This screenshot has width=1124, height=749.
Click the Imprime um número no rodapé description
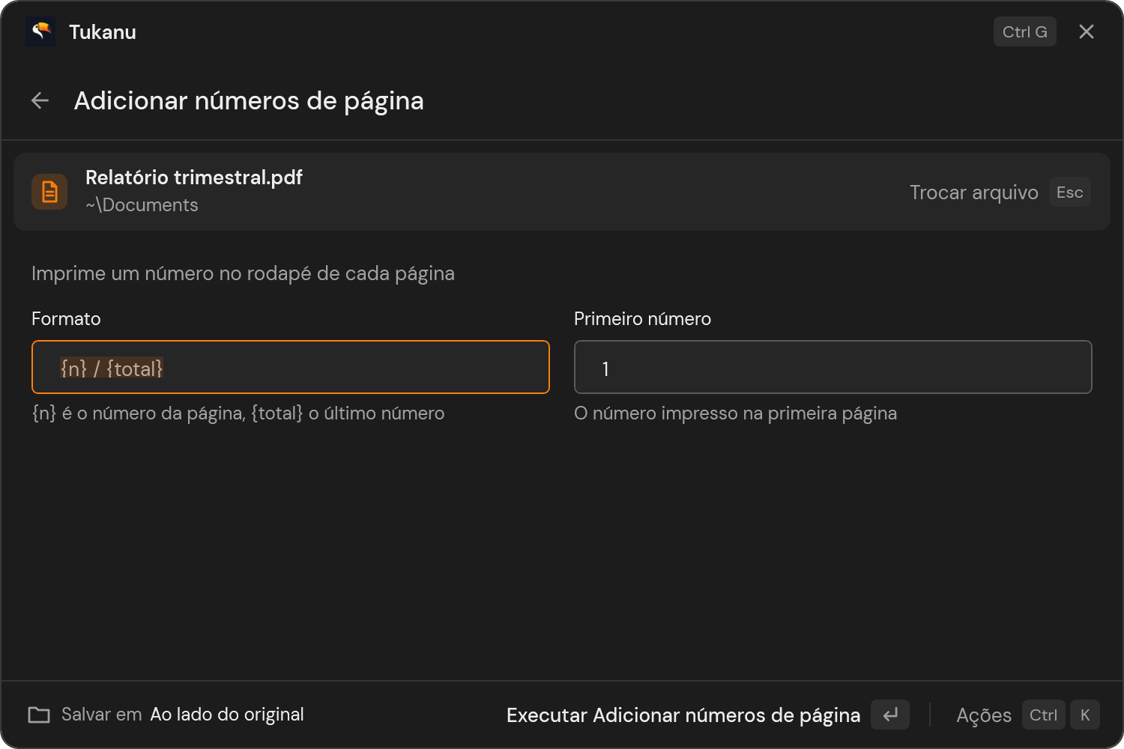pos(243,273)
